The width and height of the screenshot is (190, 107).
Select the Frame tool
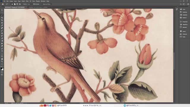pos(2,23)
